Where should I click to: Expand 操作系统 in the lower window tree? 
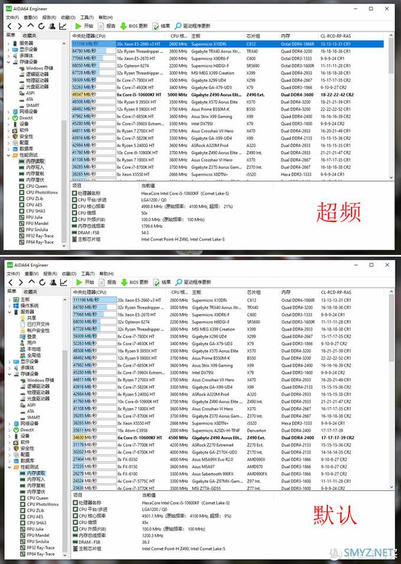pyautogui.click(x=9, y=306)
